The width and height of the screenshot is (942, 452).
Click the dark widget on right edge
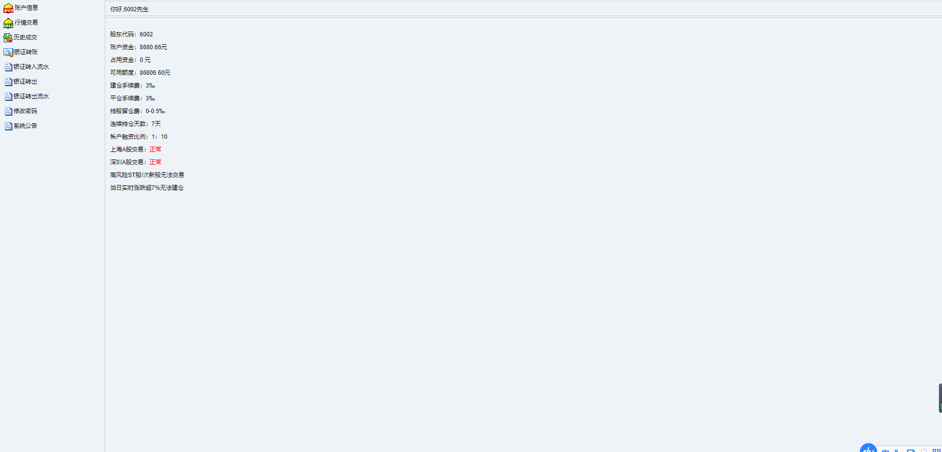coord(940,398)
